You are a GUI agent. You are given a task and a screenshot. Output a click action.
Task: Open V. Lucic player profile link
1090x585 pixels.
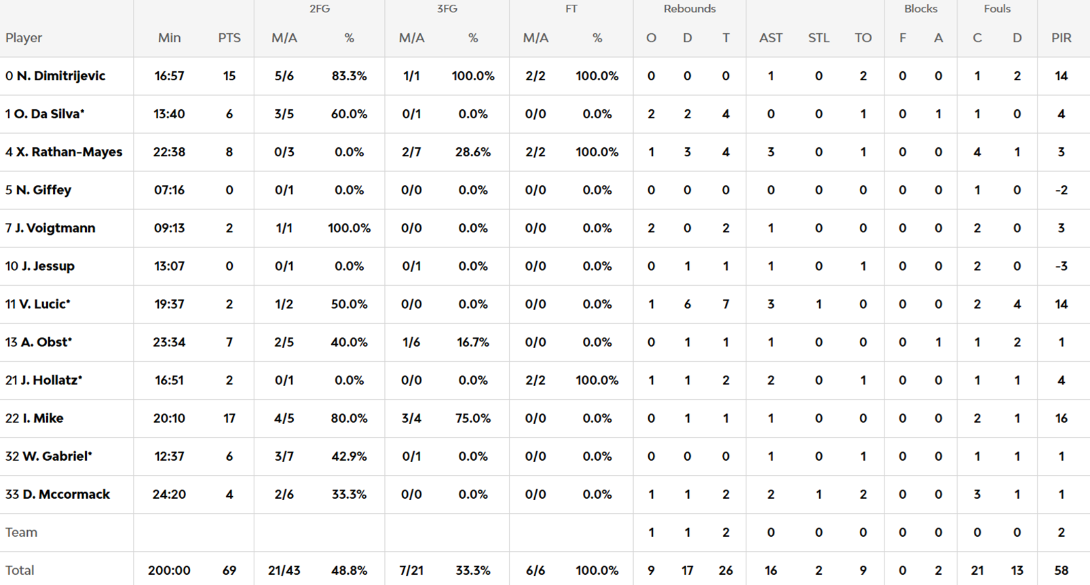tap(44, 304)
